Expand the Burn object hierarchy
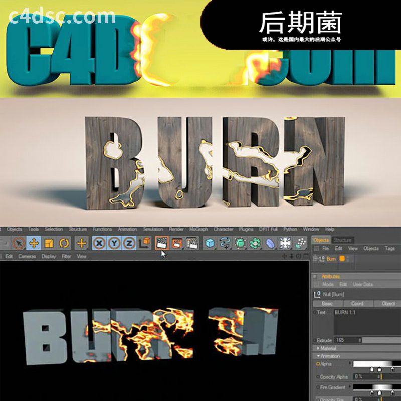Viewport: 401px width, 401px height. coord(315,259)
